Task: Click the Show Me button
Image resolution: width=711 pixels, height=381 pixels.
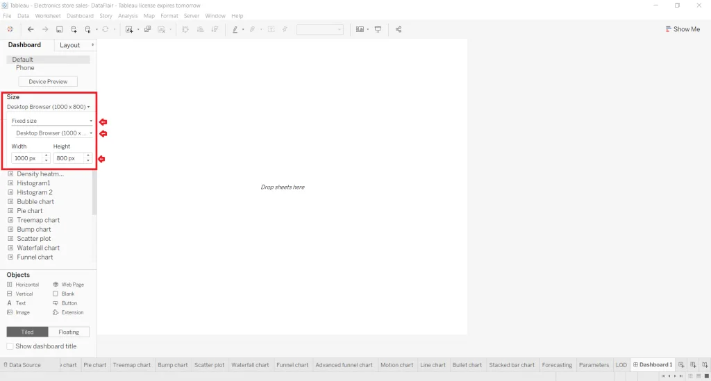Action: coord(683,29)
